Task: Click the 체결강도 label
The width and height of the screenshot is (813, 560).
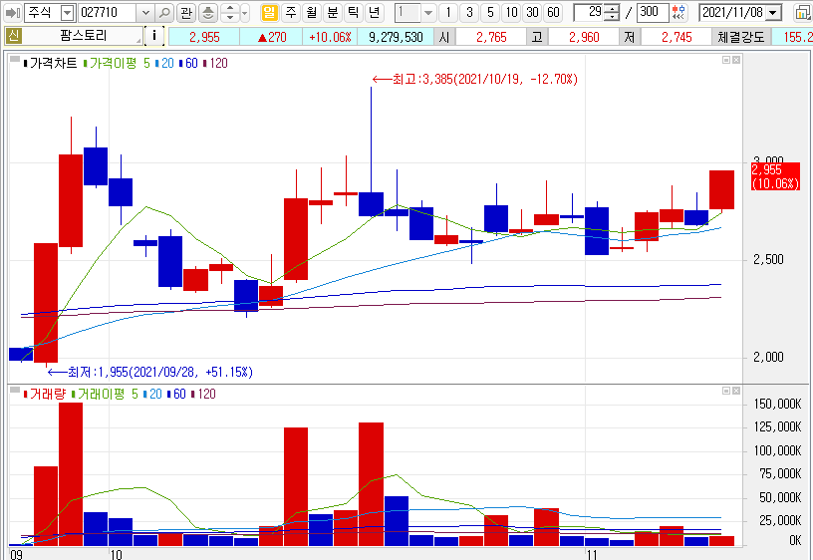Action: [x=741, y=37]
